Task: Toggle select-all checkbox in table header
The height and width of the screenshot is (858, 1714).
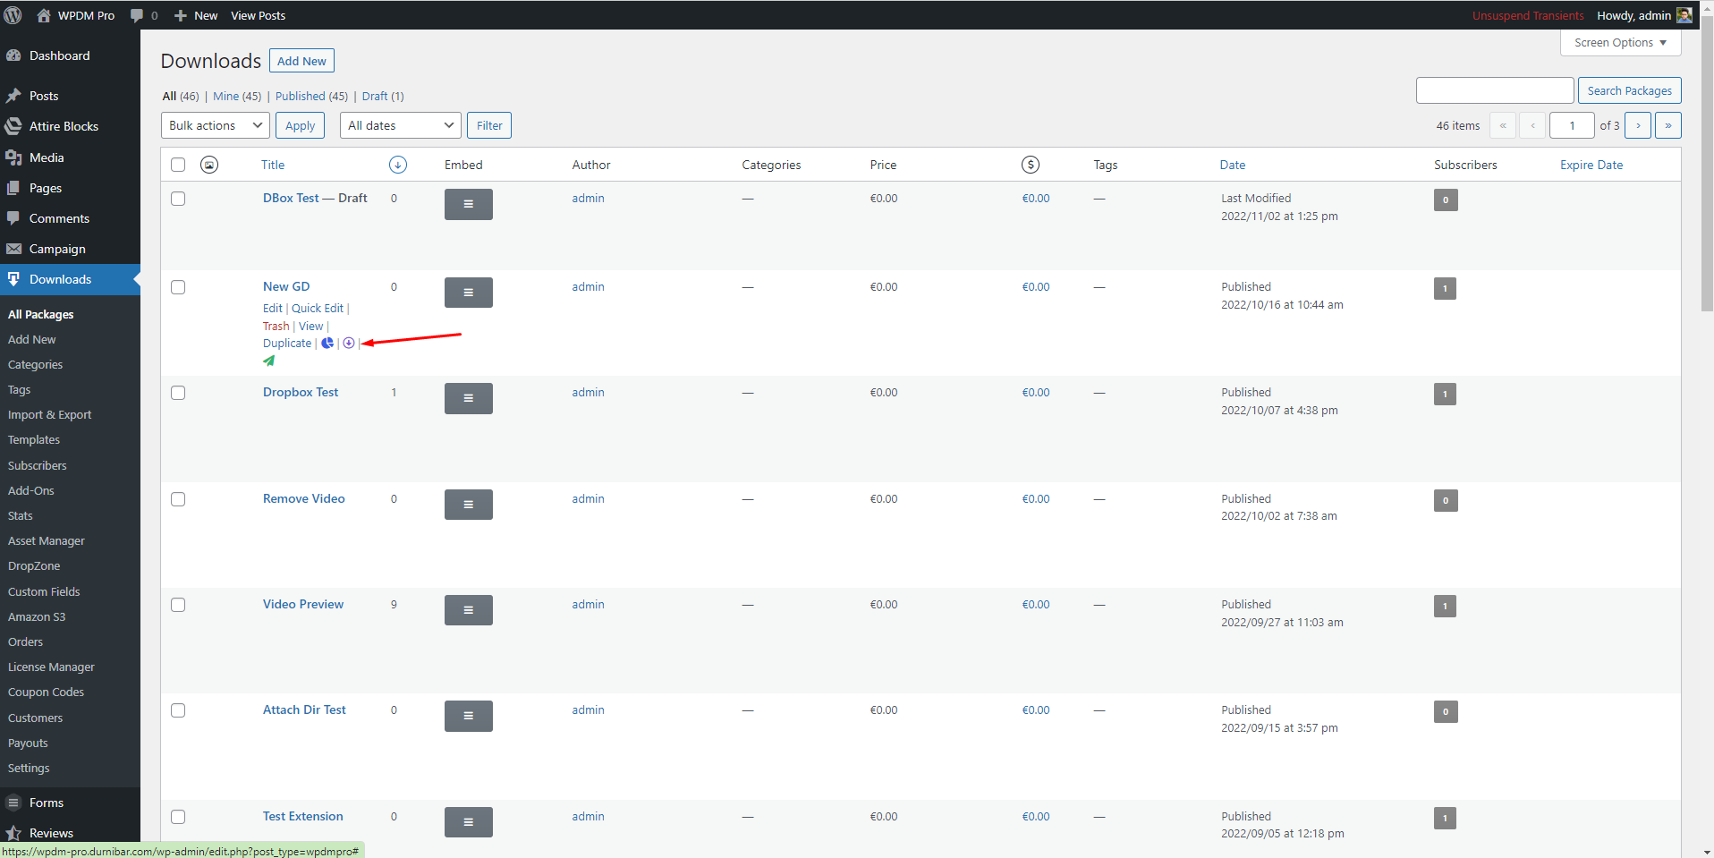Action: coord(178,165)
